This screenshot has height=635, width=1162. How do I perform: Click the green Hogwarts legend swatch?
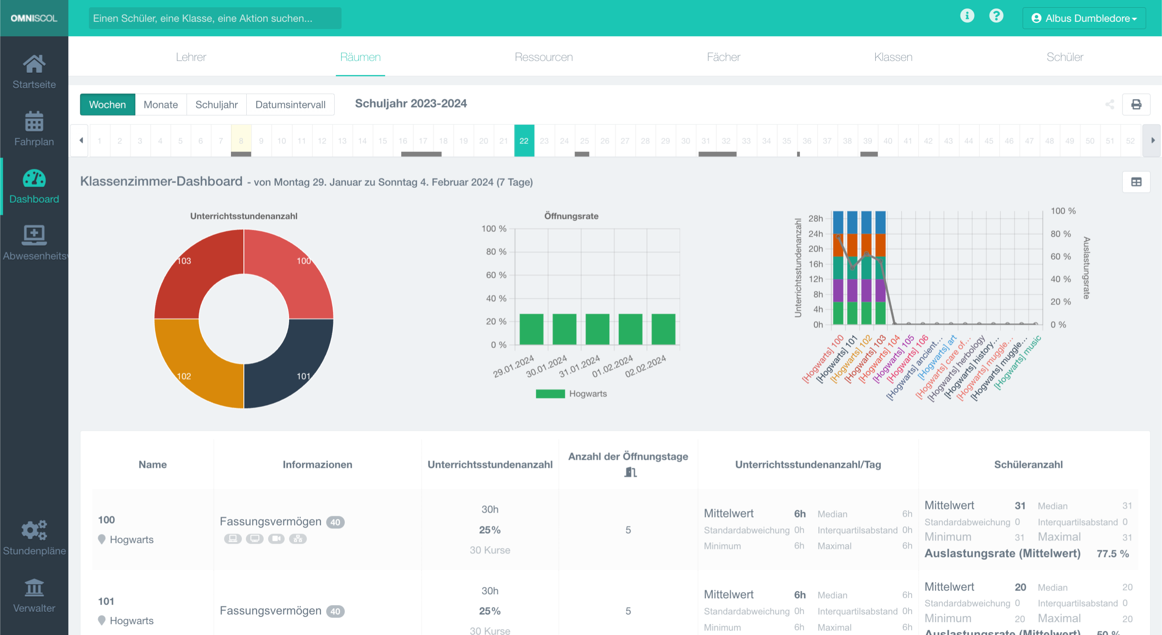pos(551,393)
